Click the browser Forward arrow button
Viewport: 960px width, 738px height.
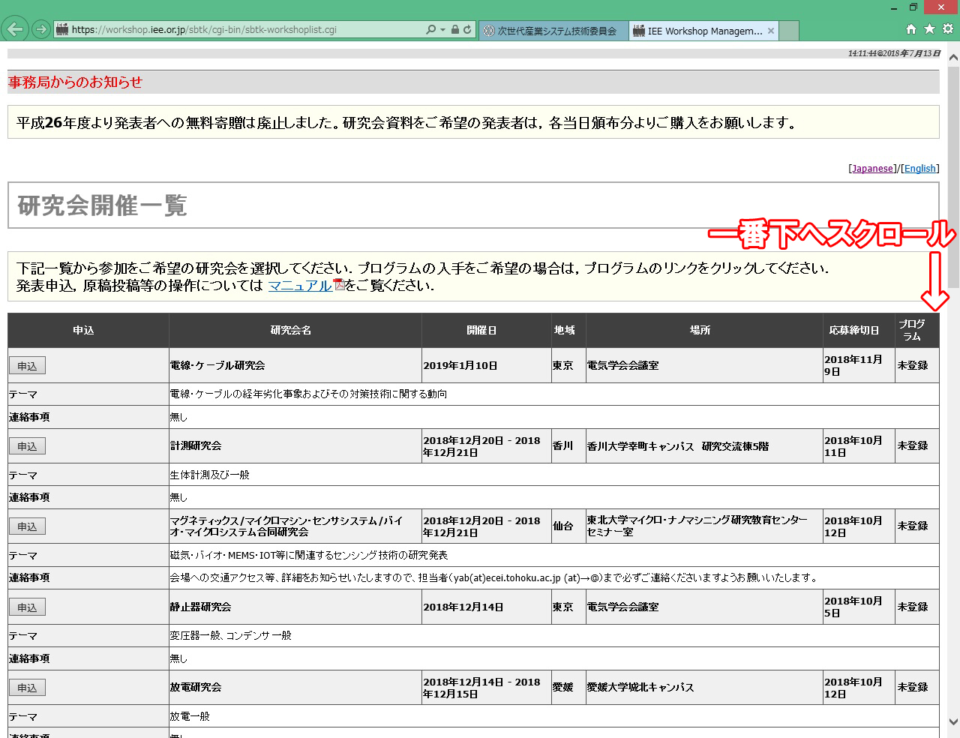click(41, 29)
